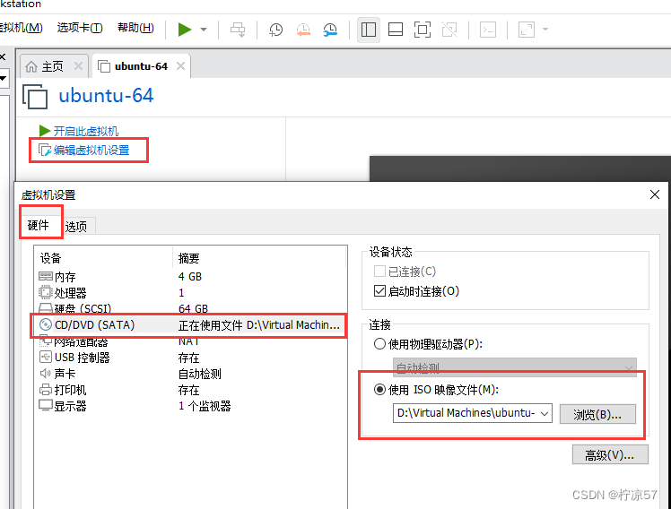Open the snapshot manager icon

[x=330, y=30]
